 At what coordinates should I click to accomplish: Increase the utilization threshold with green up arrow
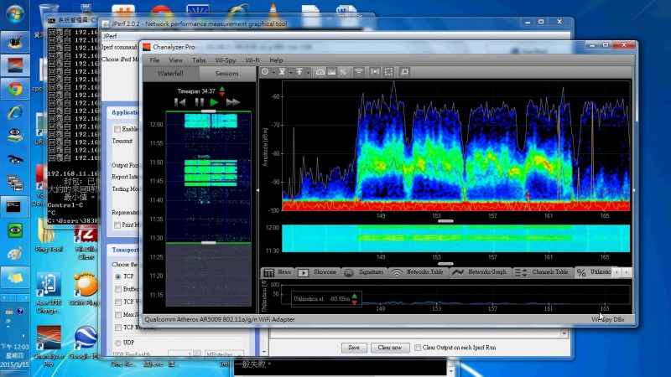click(355, 295)
